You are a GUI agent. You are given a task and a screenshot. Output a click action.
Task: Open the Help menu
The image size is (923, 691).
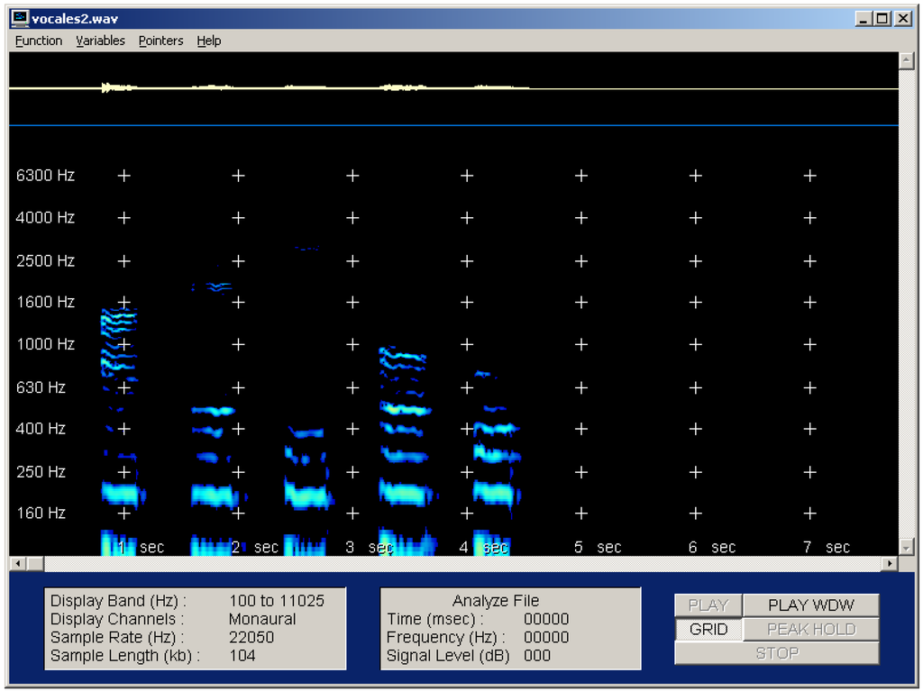coord(208,41)
